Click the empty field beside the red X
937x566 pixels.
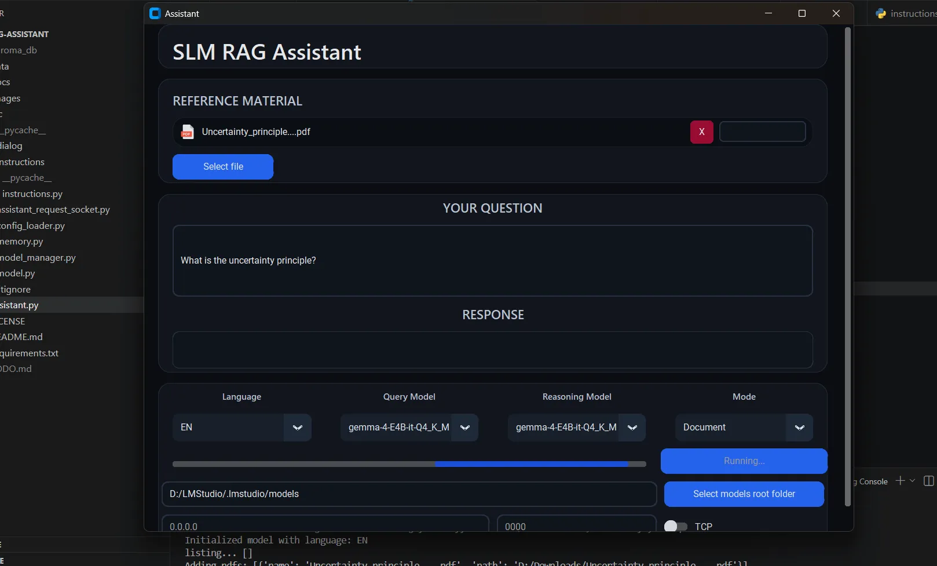point(762,132)
